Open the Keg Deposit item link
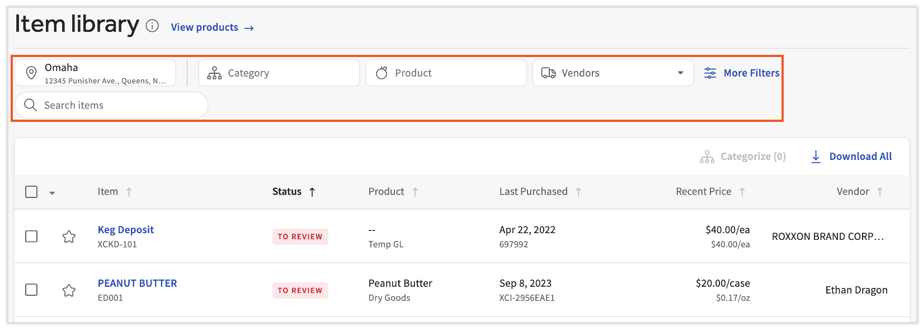Image resolution: width=923 pixels, height=331 pixels. click(x=126, y=230)
